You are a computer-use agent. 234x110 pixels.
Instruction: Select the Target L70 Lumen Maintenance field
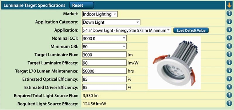click(x=104, y=71)
